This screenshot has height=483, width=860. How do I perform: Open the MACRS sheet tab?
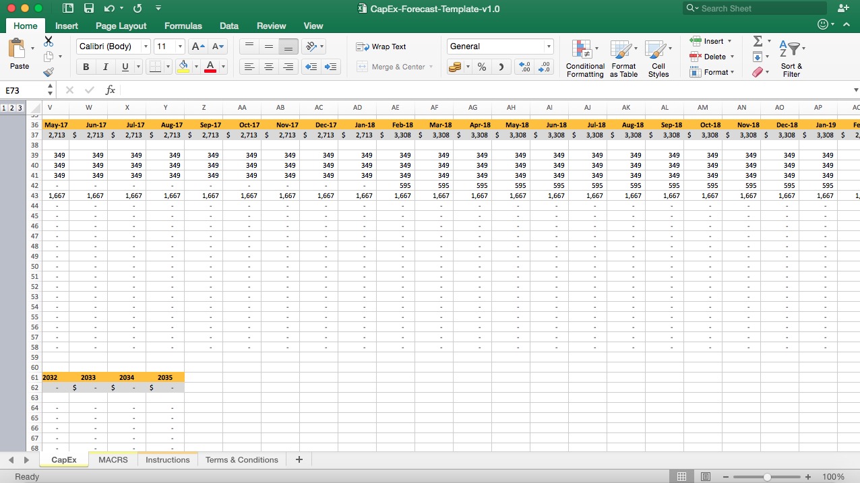(x=113, y=459)
